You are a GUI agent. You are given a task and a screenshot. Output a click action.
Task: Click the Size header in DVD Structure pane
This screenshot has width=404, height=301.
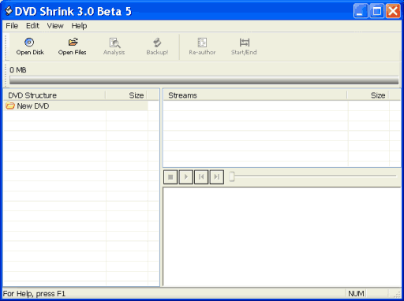pos(126,95)
